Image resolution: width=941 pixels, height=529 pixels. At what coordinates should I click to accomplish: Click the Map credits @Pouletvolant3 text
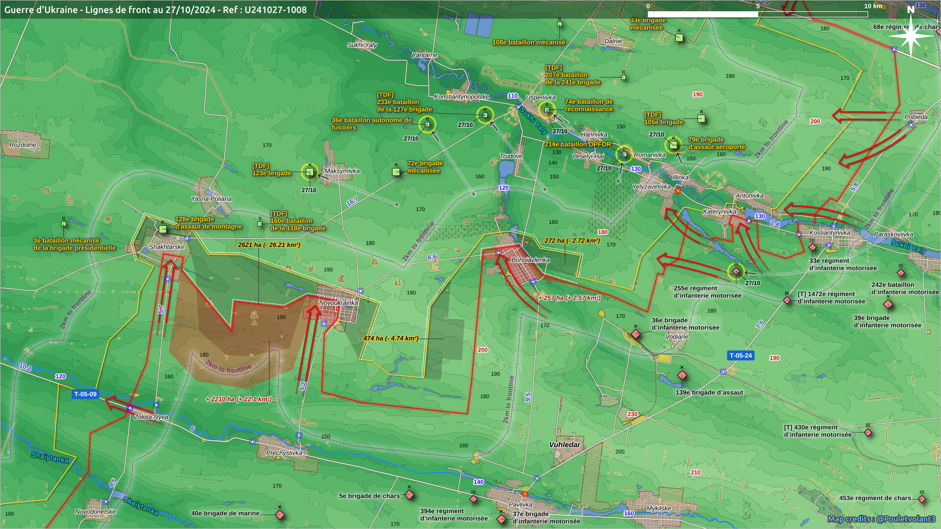point(881,519)
